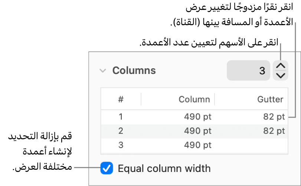Click the columns count down arrow

tap(281, 75)
